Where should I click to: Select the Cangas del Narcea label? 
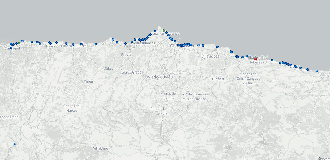tap(72, 108)
